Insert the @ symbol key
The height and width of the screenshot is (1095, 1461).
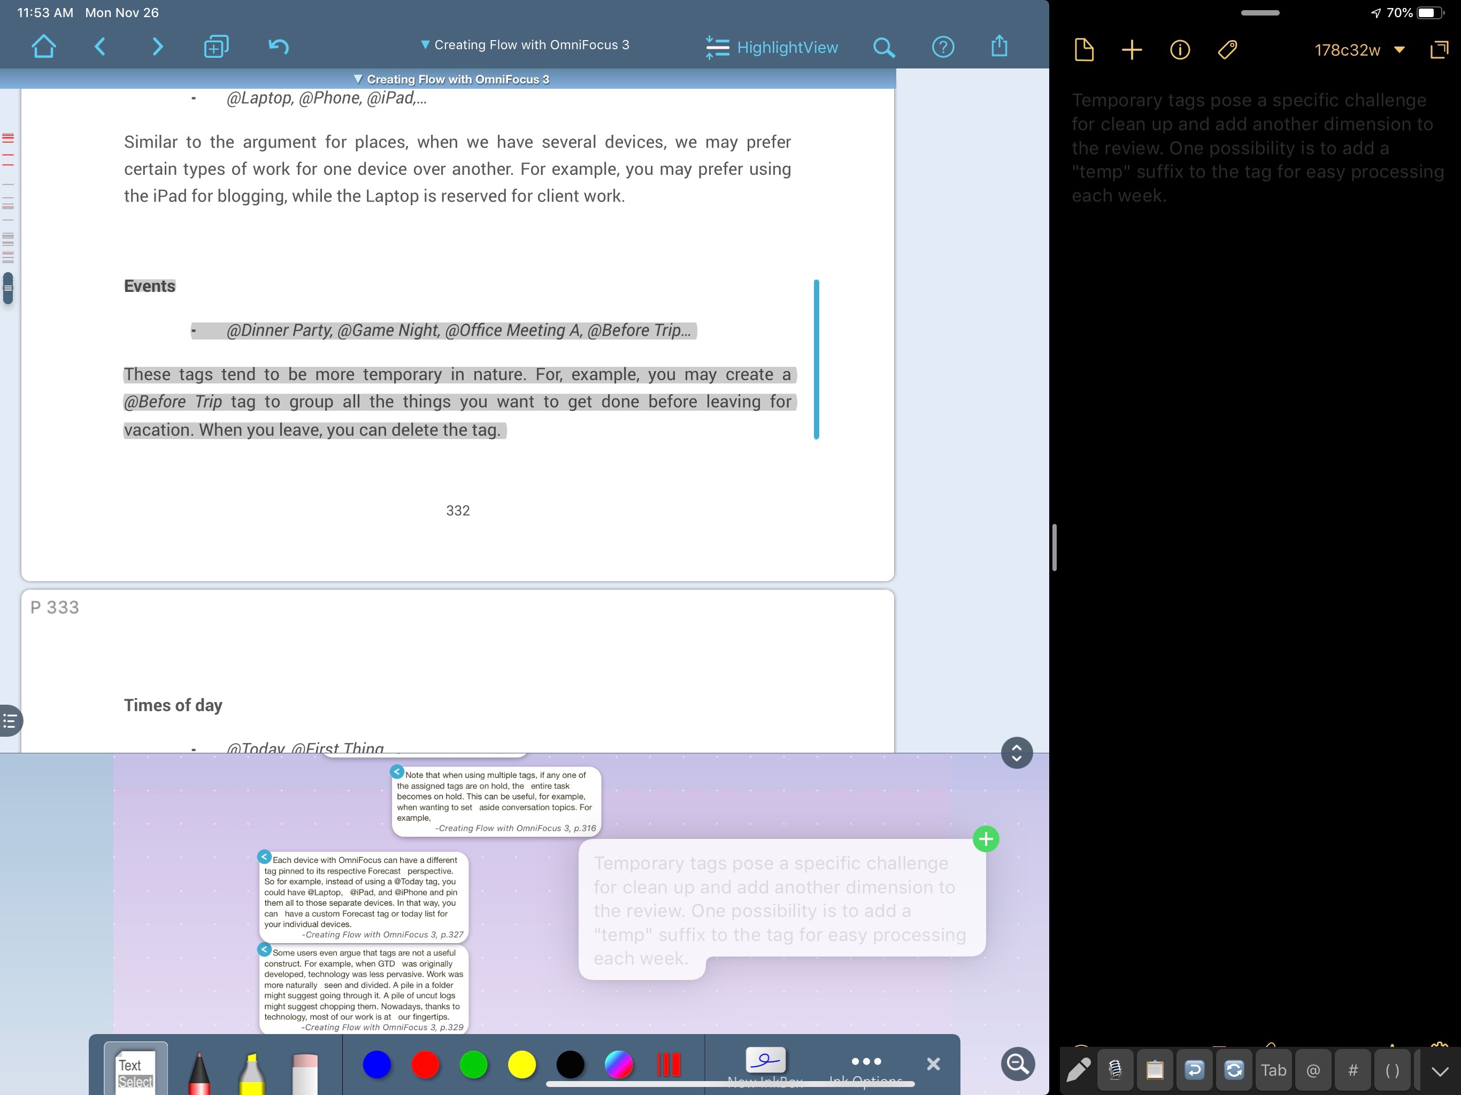[1313, 1070]
